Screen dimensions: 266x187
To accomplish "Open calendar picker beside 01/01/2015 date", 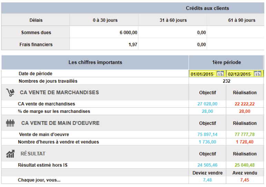I will click(220, 74).
